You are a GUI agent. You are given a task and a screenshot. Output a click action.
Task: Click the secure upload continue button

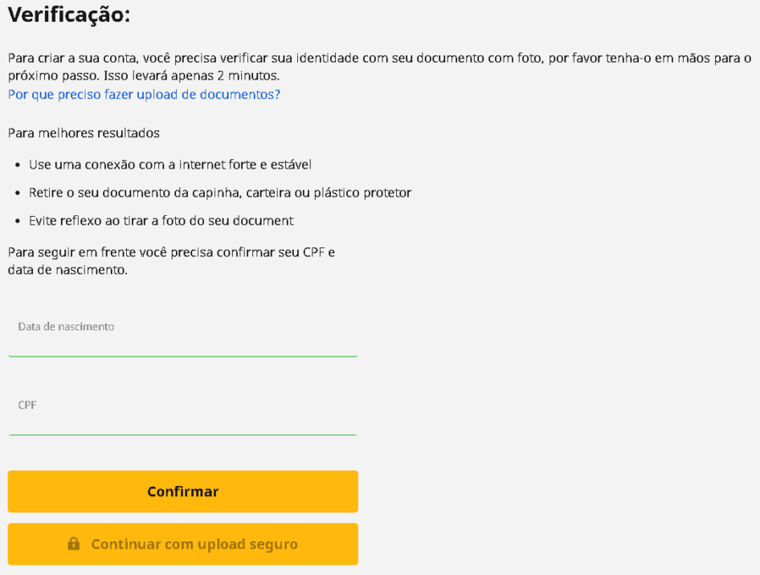coord(182,544)
